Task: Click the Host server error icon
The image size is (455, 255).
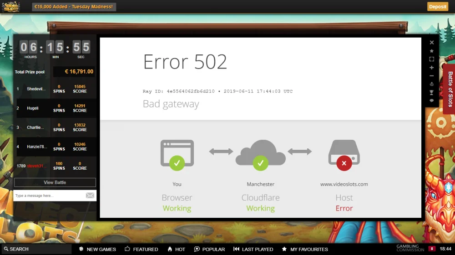Action: point(344,155)
